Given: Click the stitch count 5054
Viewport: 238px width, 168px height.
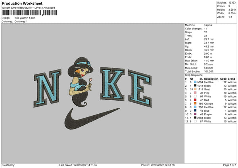Looking at the screenshot, I should (x=200, y=82).
